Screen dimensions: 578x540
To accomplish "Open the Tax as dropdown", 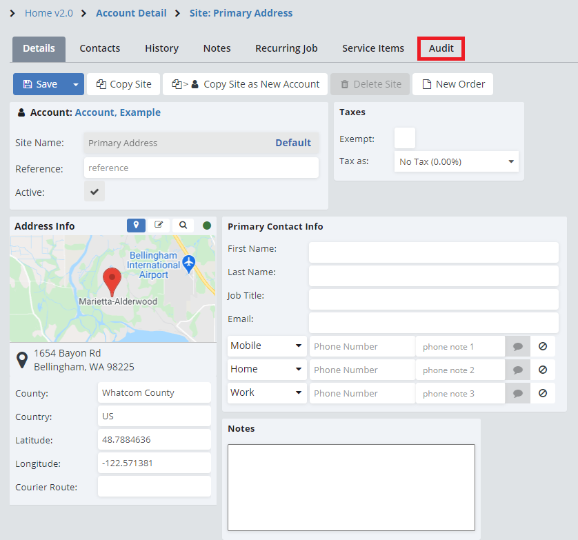I will 456,161.
